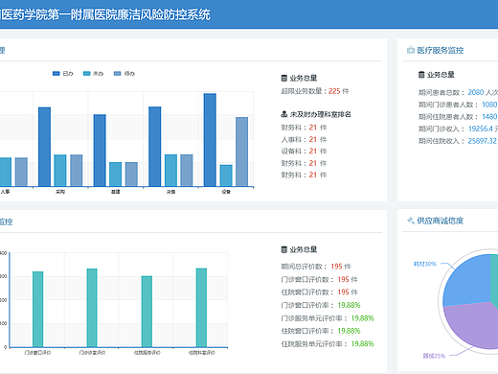Screen dimensions: 498x374
Task: Select the 期间住院收入 25897.32 value
Action: (483, 141)
